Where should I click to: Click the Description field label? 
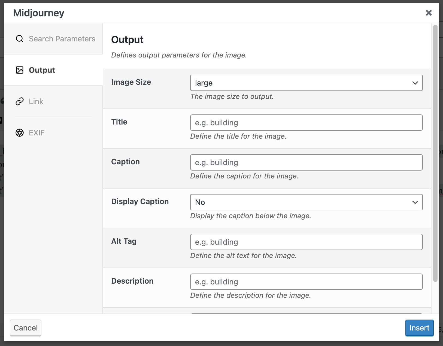(132, 281)
